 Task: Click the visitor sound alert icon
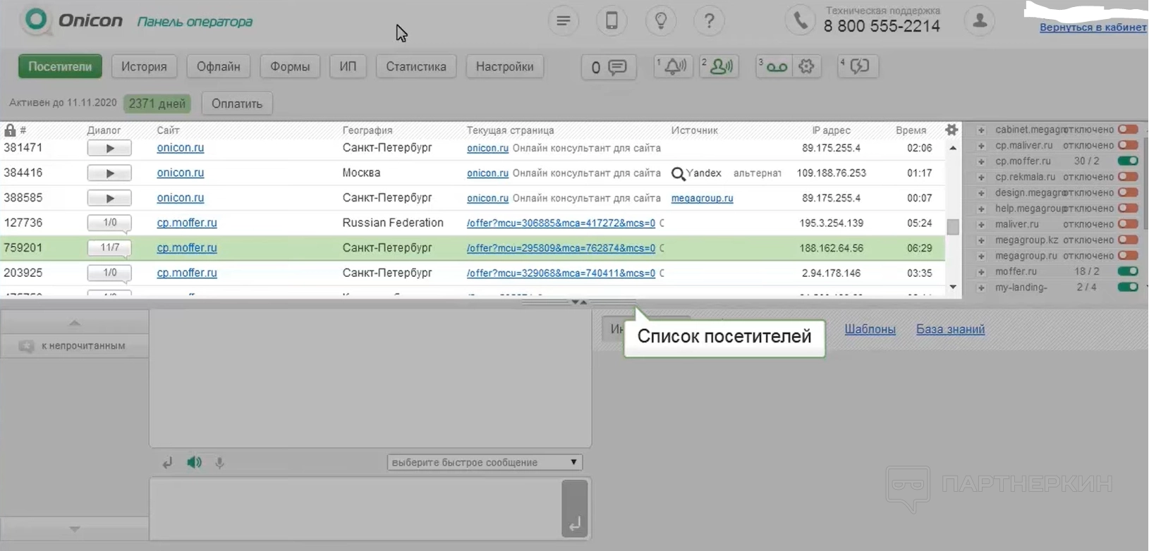tap(719, 66)
